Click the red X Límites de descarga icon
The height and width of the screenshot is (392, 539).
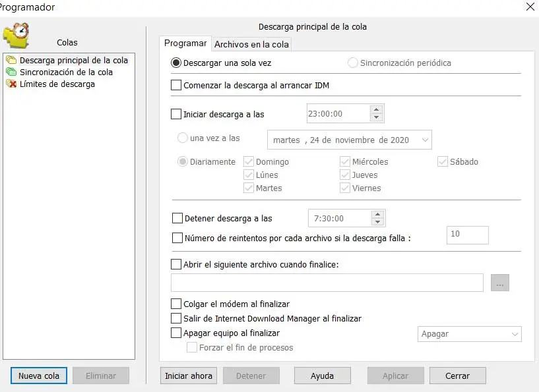pos(11,84)
